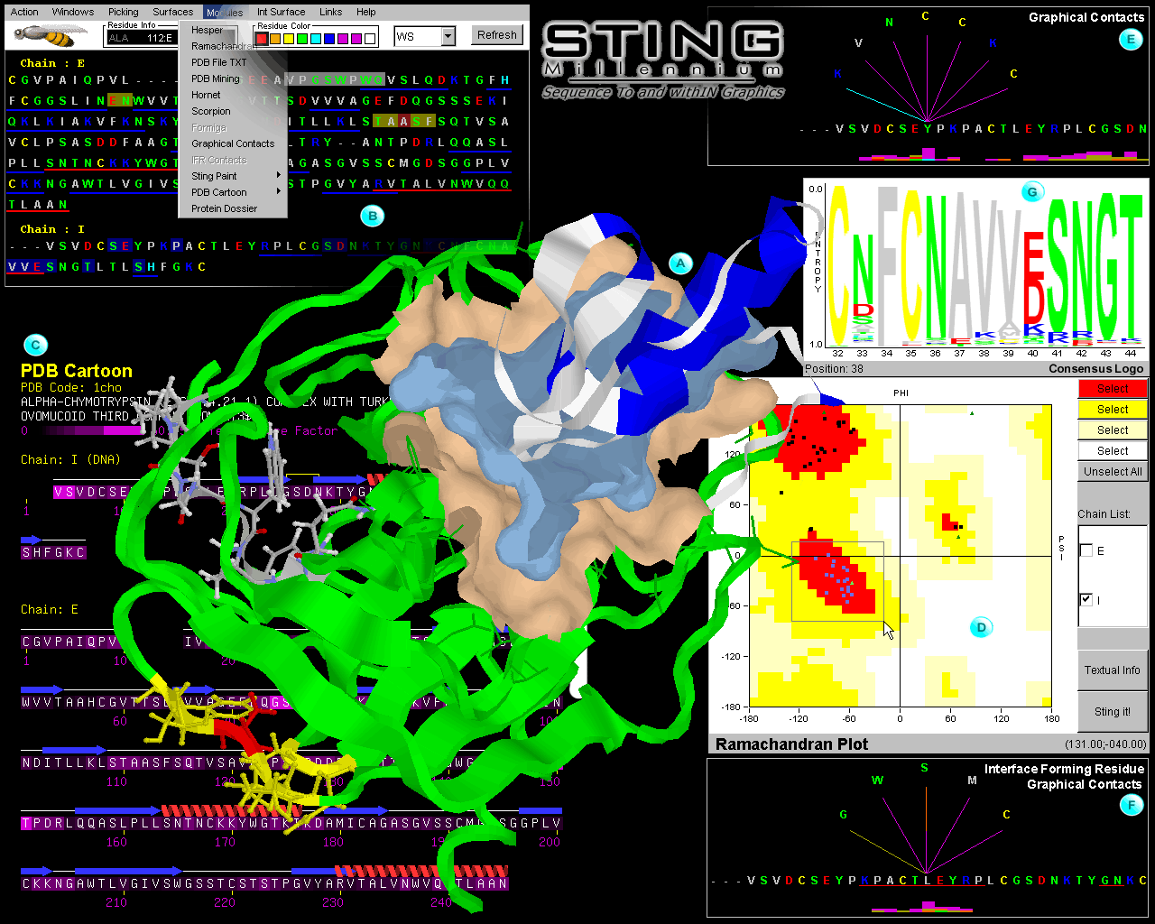Click the 'Consensus Logo' title text
This screenshot has width=1155, height=924.
tap(1095, 368)
